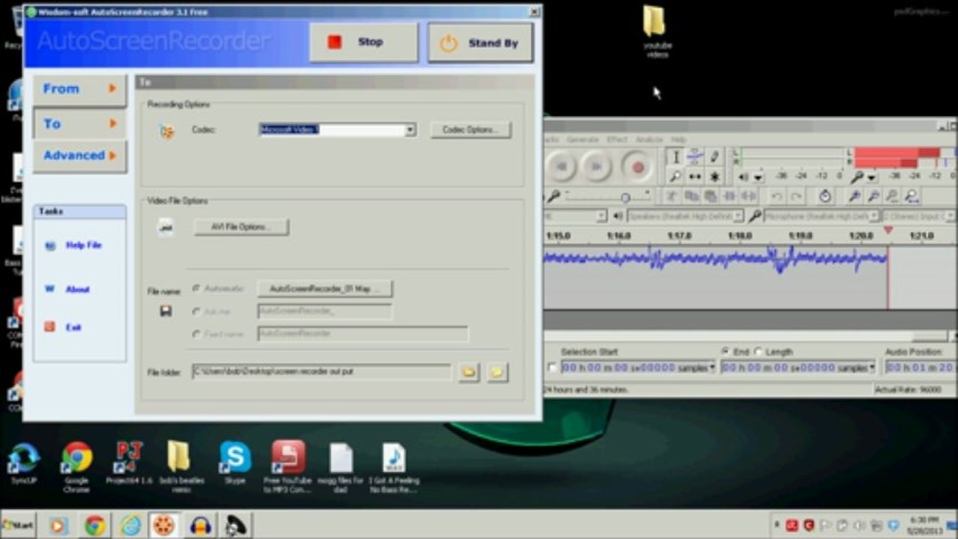Viewport: 958px width, 539px height.
Task: Switch to the To tab
Action: [x=79, y=124]
